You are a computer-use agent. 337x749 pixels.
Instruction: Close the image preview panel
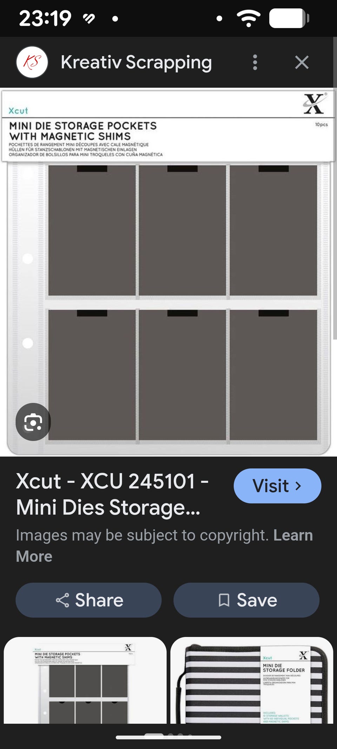point(302,63)
